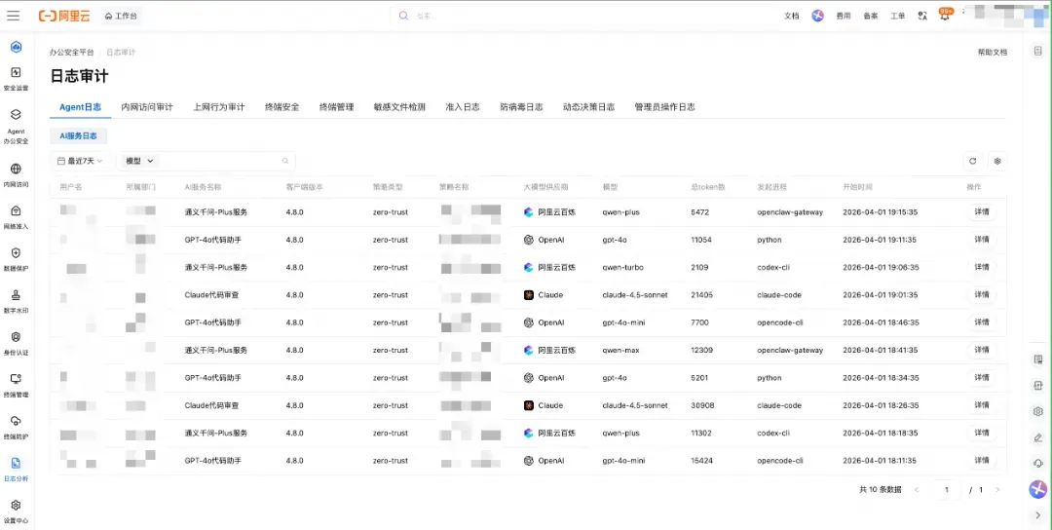Image resolution: width=1052 pixels, height=530 pixels.
Task: Open 设置中心 in the sidebar
Action: coord(17,511)
